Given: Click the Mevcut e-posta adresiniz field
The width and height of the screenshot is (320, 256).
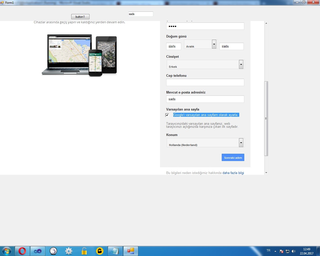Looking at the screenshot, I should point(205,99).
